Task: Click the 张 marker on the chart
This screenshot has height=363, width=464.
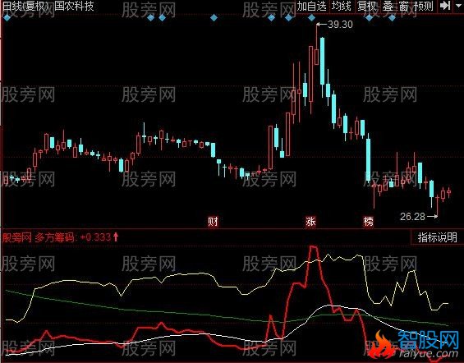Action: pos(310,221)
